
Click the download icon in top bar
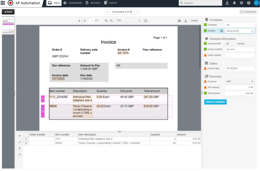click(227, 3)
